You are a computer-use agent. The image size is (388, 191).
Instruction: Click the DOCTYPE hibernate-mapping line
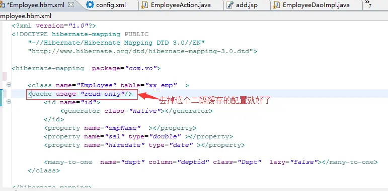click(x=80, y=34)
